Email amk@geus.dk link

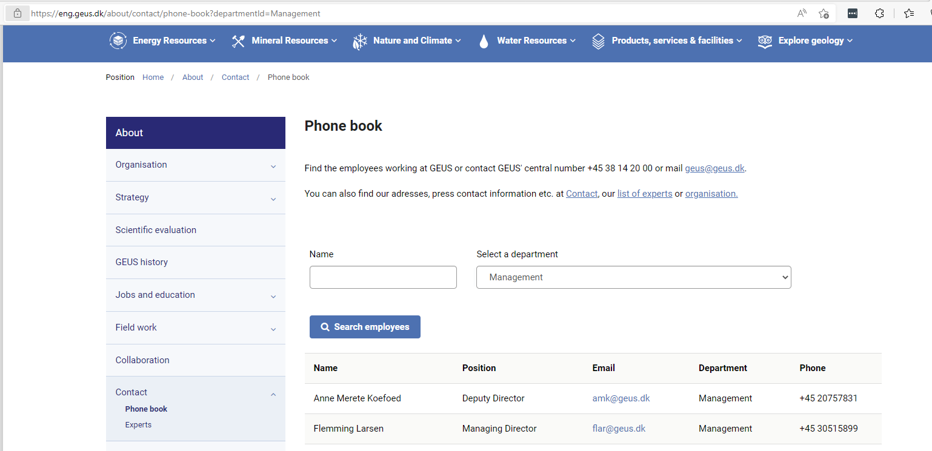621,398
